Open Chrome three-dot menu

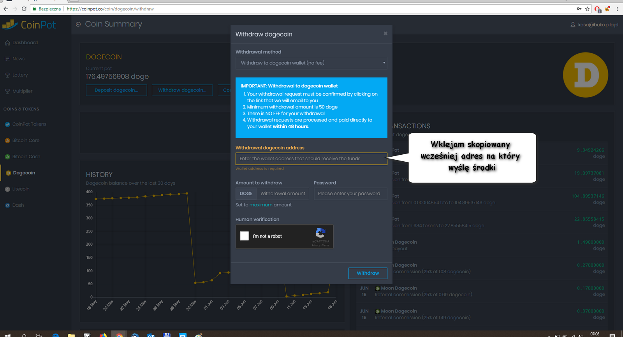tap(617, 9)
